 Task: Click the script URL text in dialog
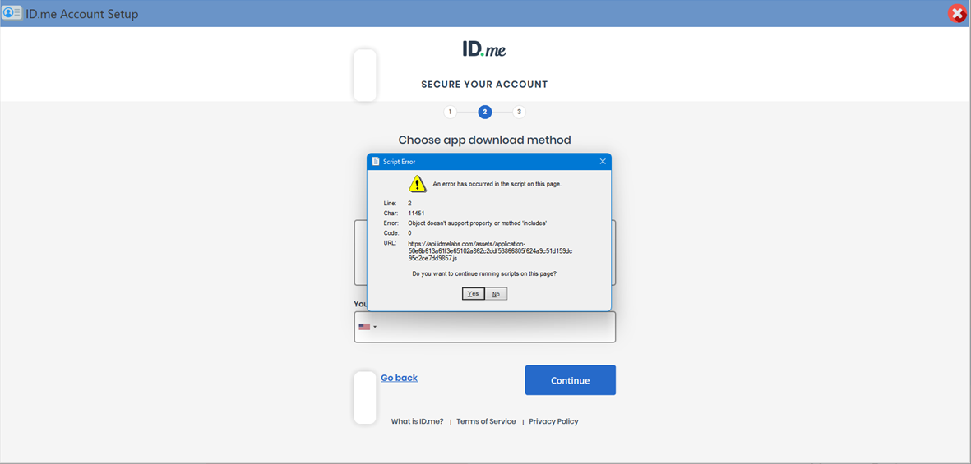(x=490, y=251)
